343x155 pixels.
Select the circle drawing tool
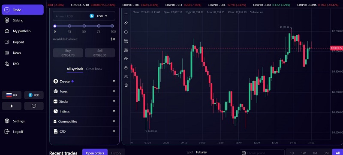point(126,32)
